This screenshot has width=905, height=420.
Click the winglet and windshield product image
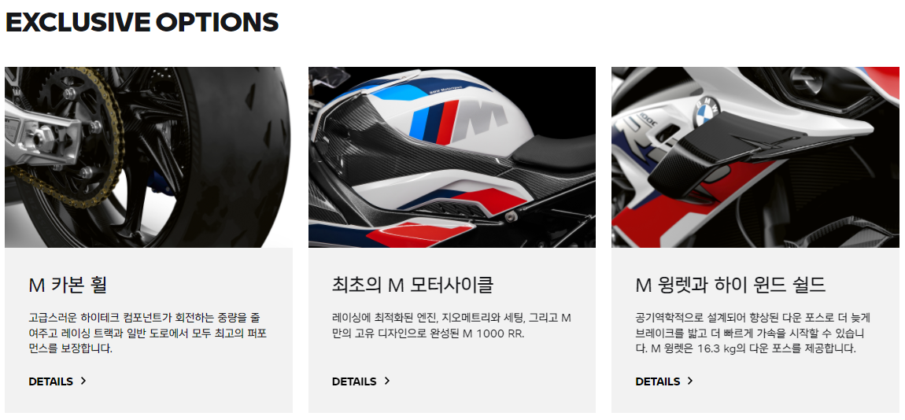pyautogui.click(x=755, y=157)
